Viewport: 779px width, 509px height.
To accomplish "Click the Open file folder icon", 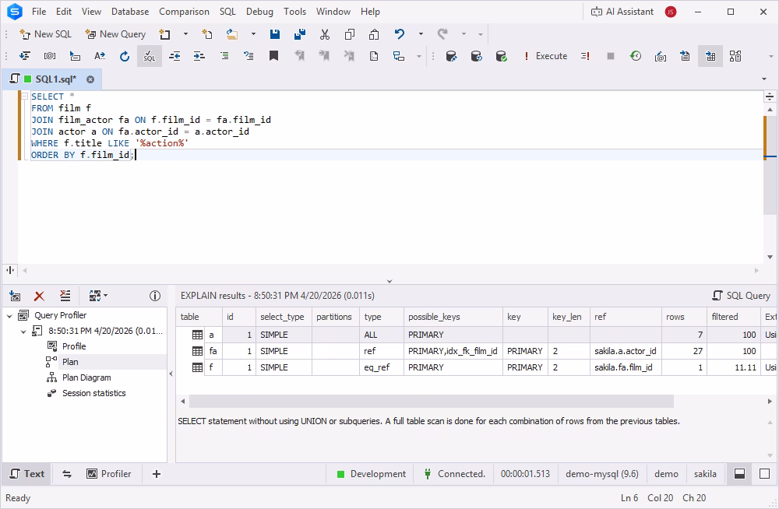I will point(231,34).
